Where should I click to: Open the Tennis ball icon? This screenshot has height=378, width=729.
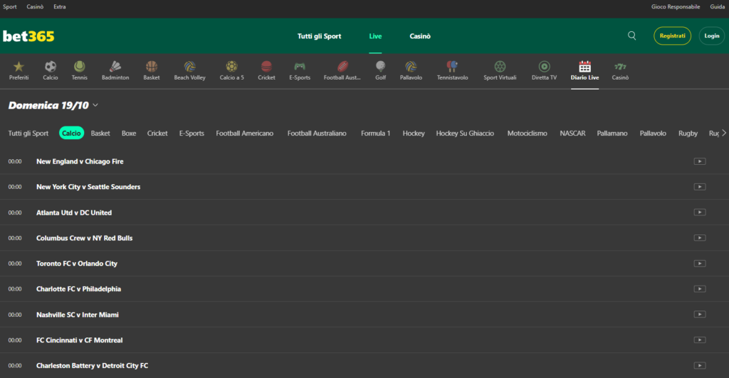[80, 67]
